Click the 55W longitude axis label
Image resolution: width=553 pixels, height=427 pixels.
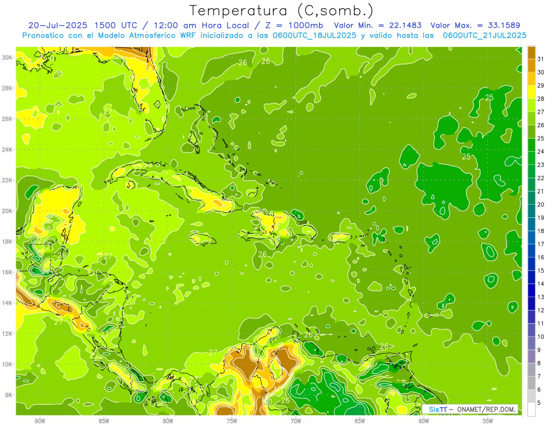click(x=488, y=421)
